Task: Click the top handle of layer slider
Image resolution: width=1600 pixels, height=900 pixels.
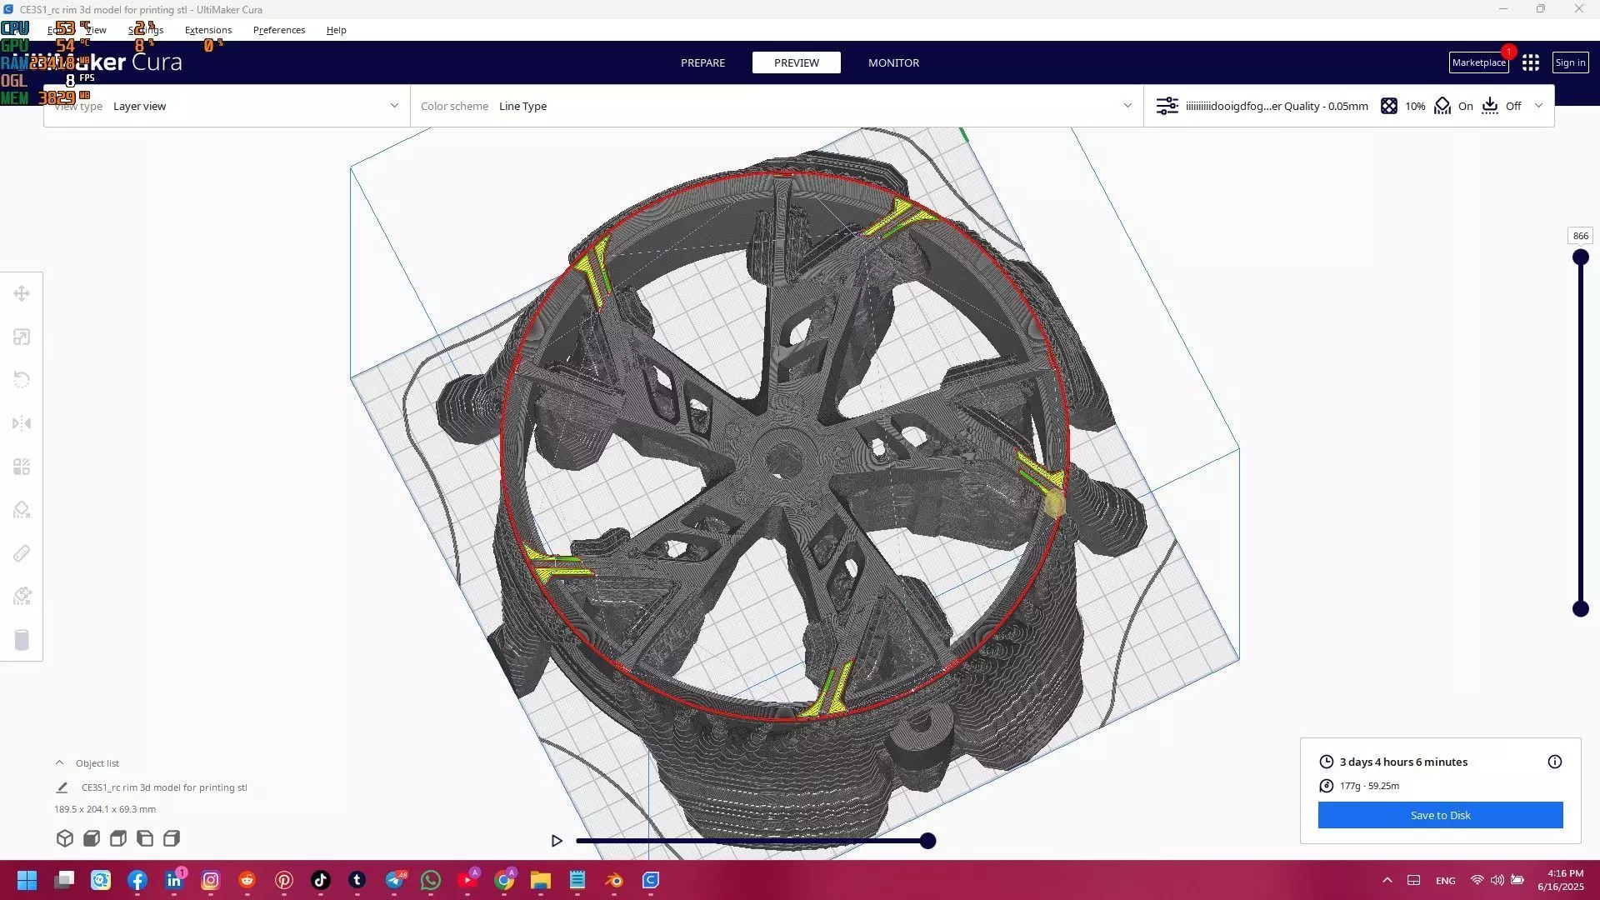Action: 1580,257
